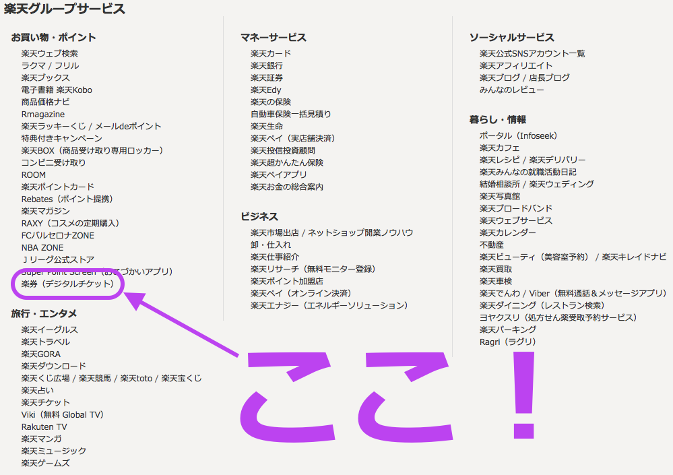Viewport: 673px width, 475px height.
Task: Click 楽天カフェ
Action: click(x=500, y=148)
